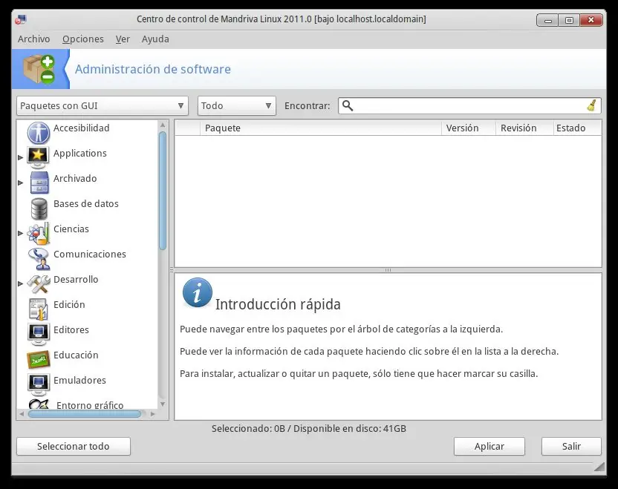Screen dimensions: 618x489
Task: Open the Paquetes con GUI dropdown
Action: coord(101,105)
